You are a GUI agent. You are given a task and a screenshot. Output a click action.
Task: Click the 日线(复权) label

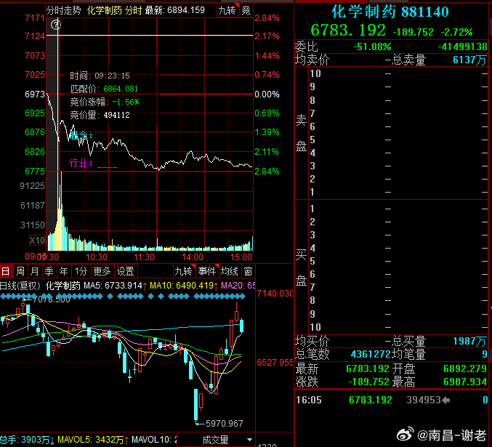pos(20,286)
